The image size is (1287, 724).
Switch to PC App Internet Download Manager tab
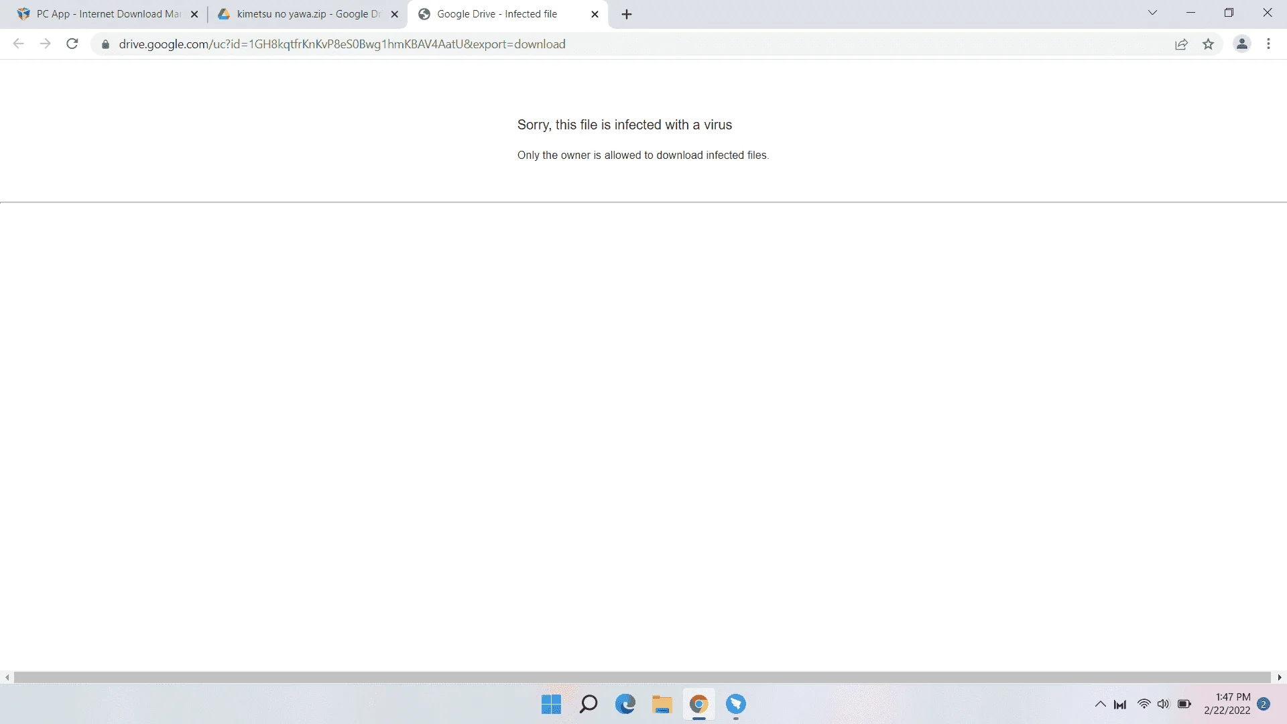coord(107,14)
